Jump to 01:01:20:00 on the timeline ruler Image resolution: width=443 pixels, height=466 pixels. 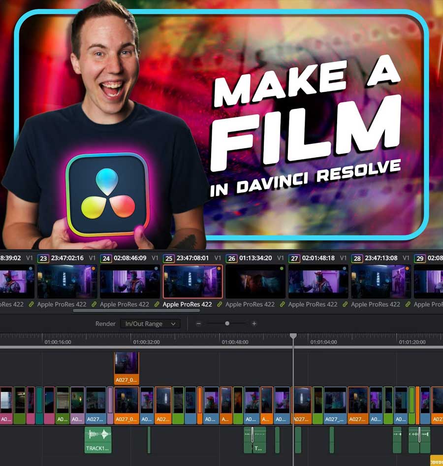tap(412, 342)
